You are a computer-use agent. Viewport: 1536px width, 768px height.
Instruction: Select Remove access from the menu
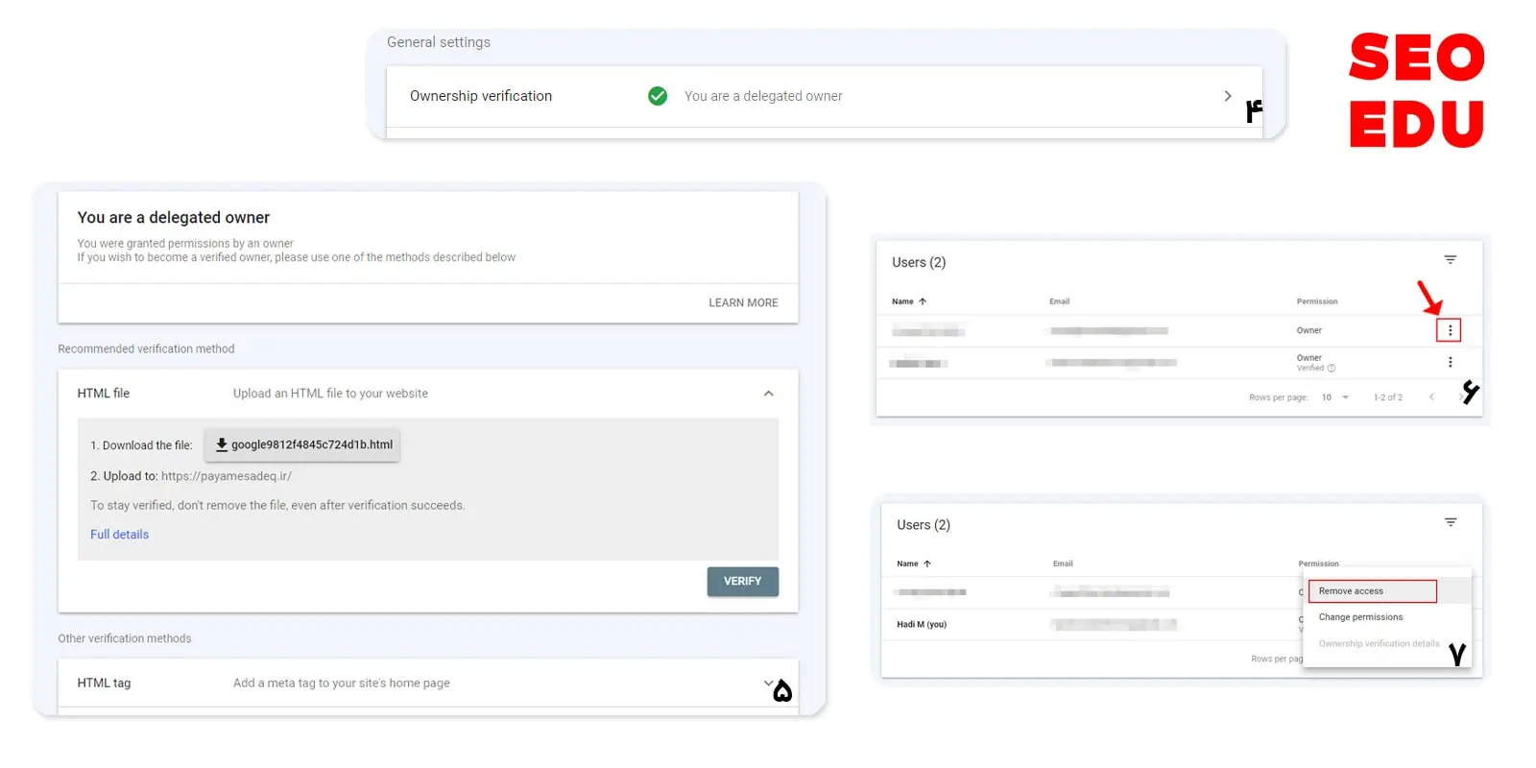click(x=1372, y=591)
